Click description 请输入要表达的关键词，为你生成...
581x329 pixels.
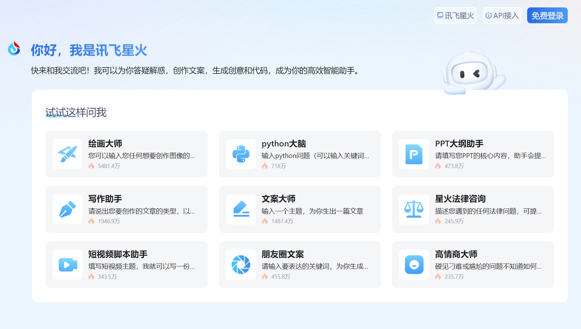pos(315,266)
